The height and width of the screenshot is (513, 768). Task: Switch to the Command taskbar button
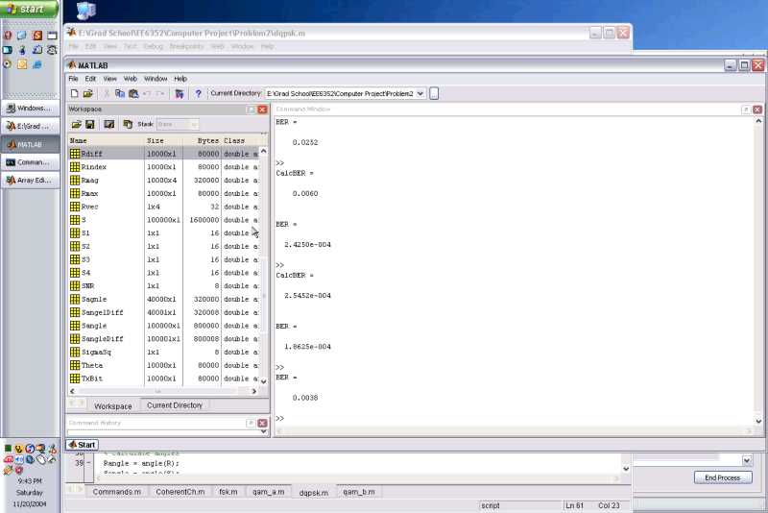tap(30, 162)
